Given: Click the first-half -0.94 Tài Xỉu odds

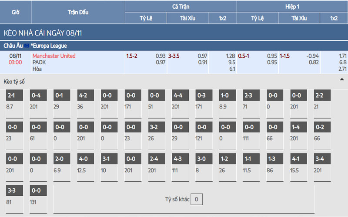Looking at the screenshot, I should [x=312, y=56].
